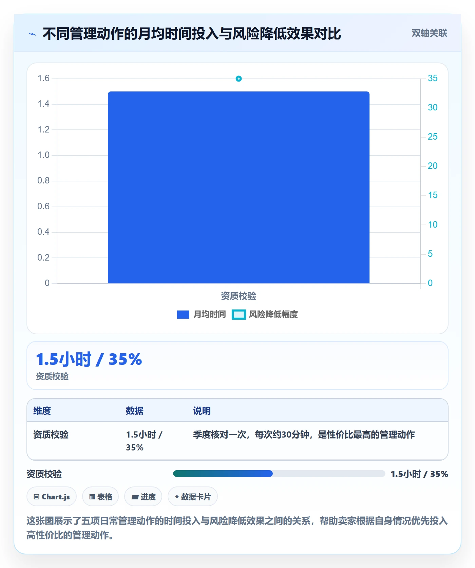The width and height of the screenshot is (475, 568).
Task: Click the 资质校验 progress bar
Action: coord(279,474)
